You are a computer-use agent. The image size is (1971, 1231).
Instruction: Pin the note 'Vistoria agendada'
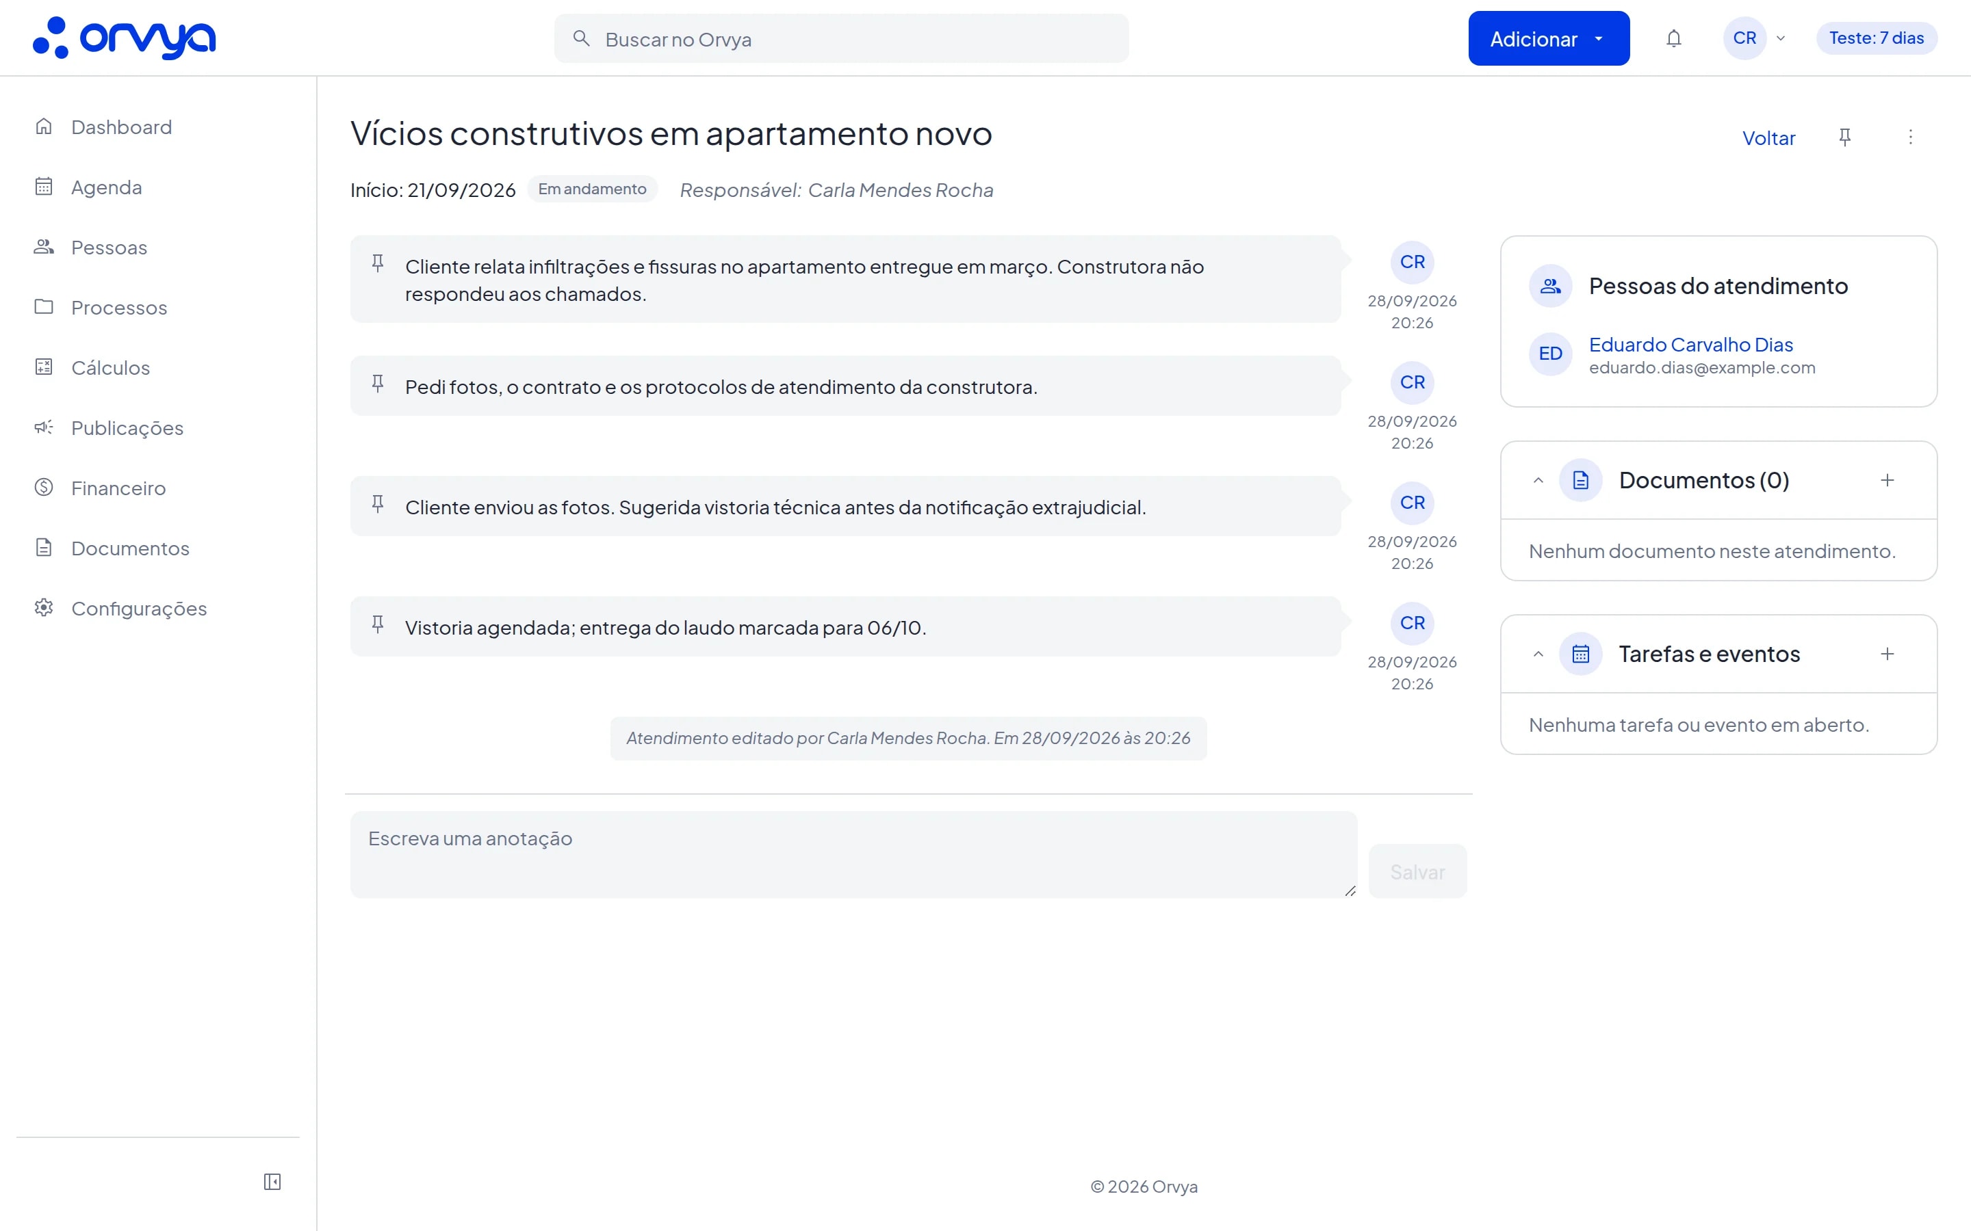click(378, 624)
